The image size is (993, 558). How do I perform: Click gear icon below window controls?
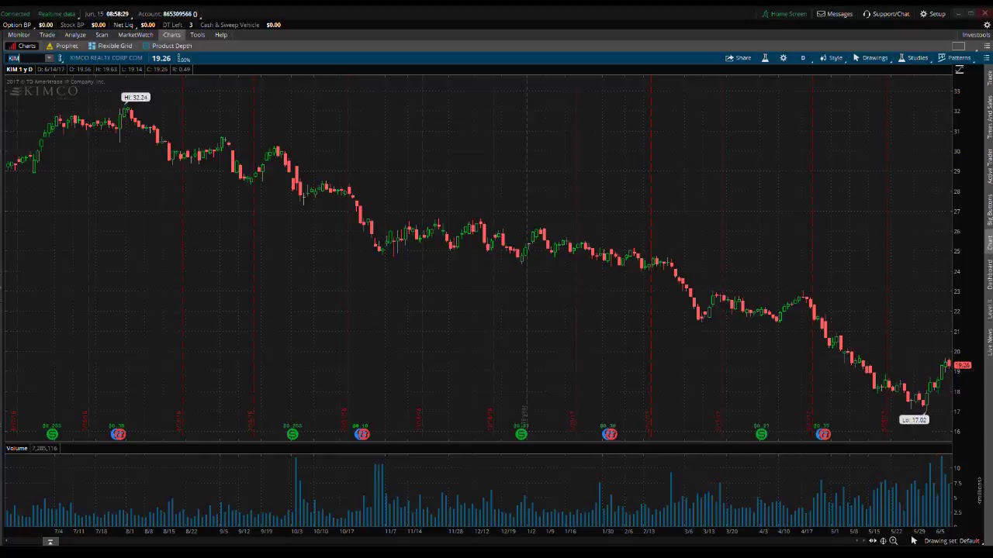tap(987, 25)
